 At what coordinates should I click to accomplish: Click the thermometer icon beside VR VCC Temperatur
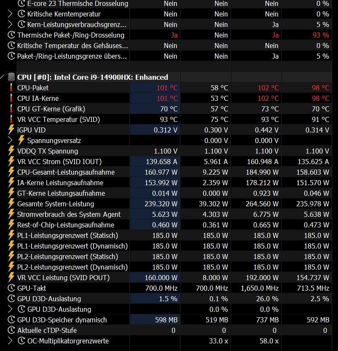tap(11, 119)
